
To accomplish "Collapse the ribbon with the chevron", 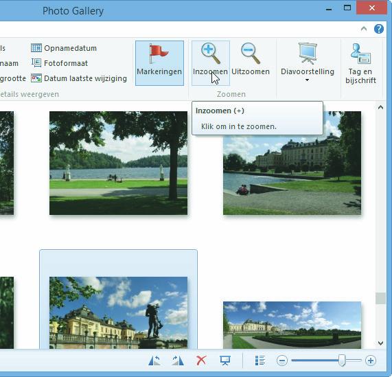I will [364, 29].
